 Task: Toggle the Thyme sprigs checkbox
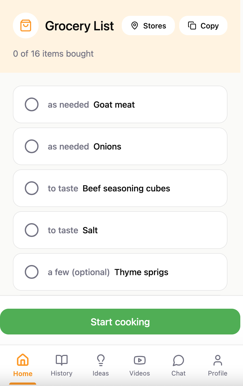(x=32, y=272)
